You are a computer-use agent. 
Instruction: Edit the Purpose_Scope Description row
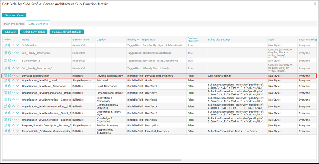tap(5, 125)
